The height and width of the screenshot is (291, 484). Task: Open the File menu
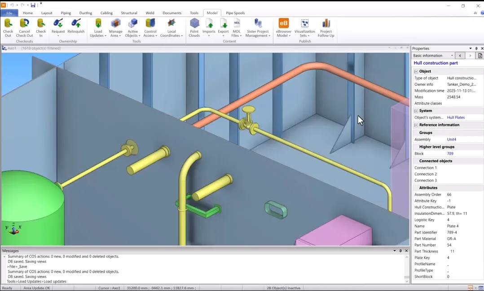coord(9,13)
